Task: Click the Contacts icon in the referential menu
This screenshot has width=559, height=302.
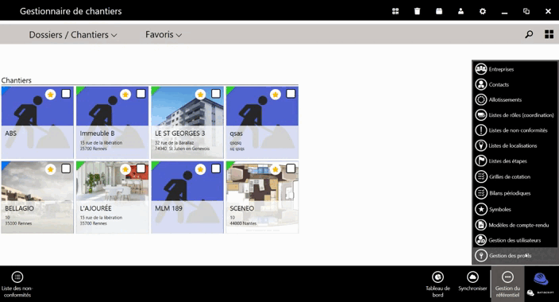Action: [481, 84]
